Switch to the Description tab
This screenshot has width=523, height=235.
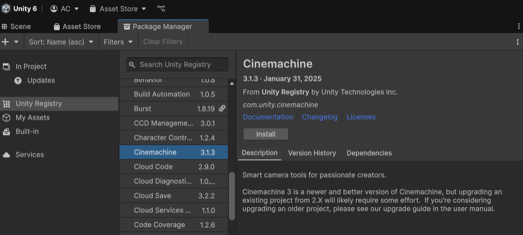coord(260,153)
